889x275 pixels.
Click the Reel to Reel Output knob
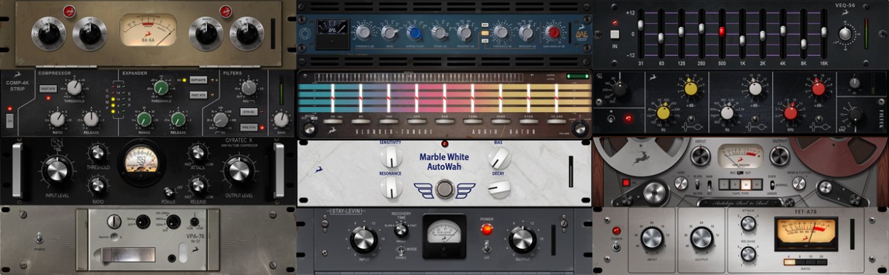779,157
